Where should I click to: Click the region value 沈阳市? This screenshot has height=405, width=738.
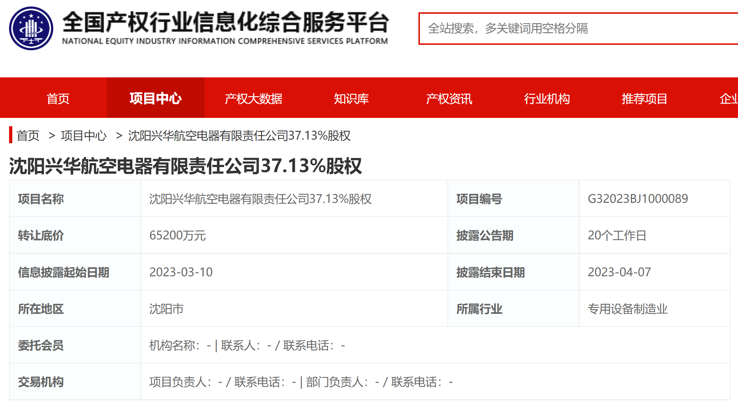tap(166, 309)
